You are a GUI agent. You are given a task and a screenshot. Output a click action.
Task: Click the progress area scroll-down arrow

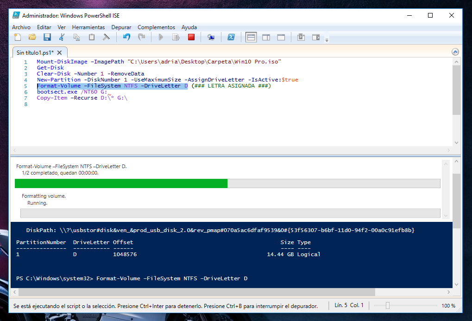click(x=446, y=215)
